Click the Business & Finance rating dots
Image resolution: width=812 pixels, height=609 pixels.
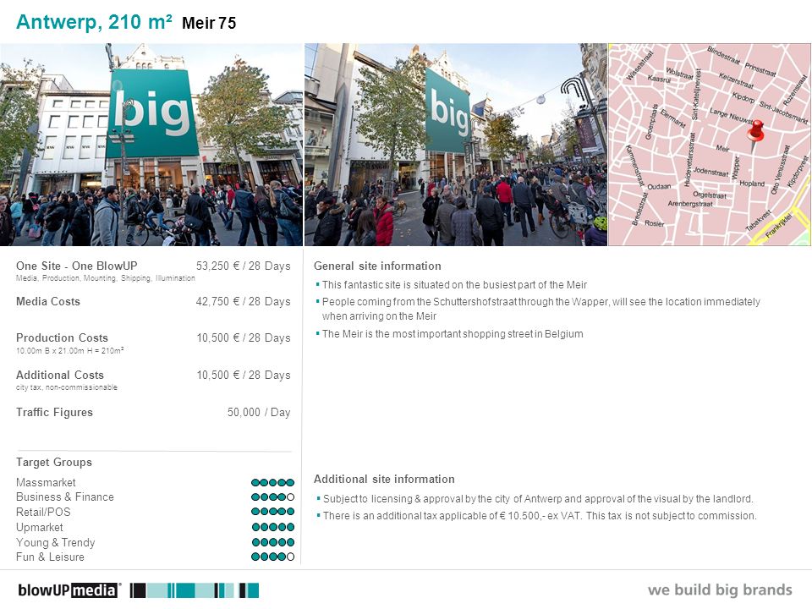pyautogui.click(x=273, y=497)
